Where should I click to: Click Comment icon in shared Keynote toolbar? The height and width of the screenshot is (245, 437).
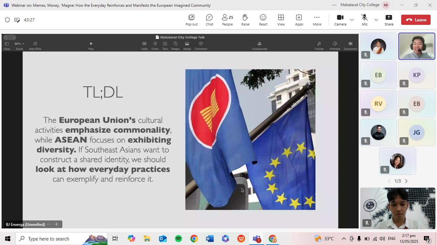pyautogui.click(x=201, y=46)
